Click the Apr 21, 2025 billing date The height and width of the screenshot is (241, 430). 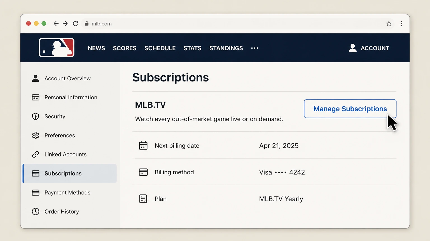point(279,146)
